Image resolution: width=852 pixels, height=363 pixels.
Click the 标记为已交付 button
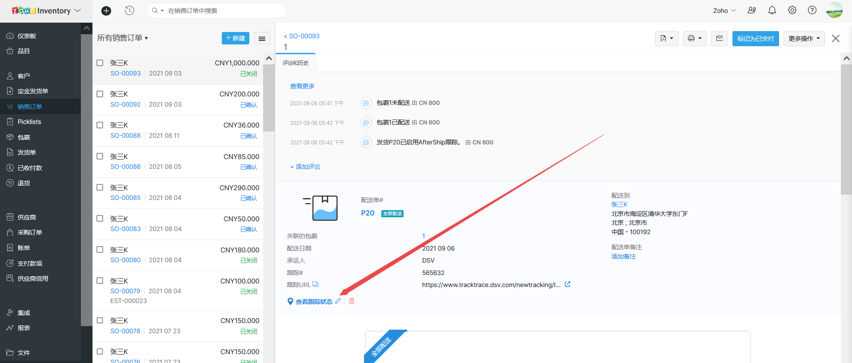(x=755, y=39)
